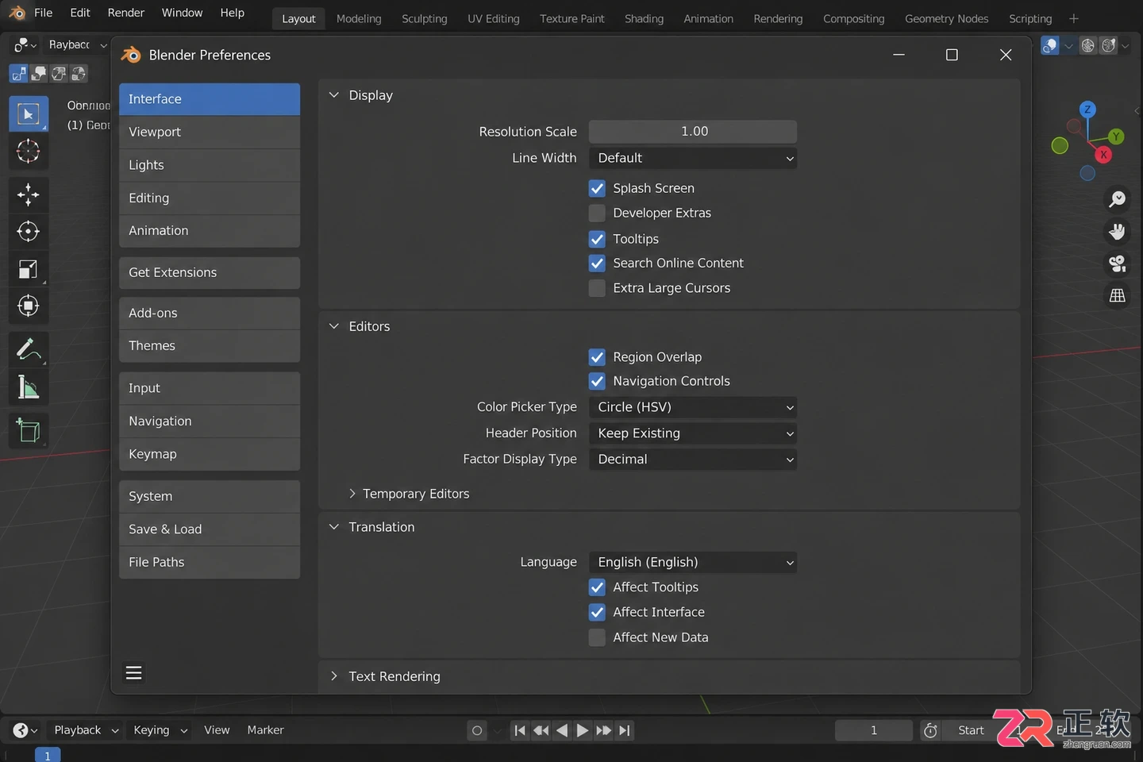The image size is (1143, 762).
Task: Toggle perspective/orthographic grid icon
Action: pos(1118,295)
